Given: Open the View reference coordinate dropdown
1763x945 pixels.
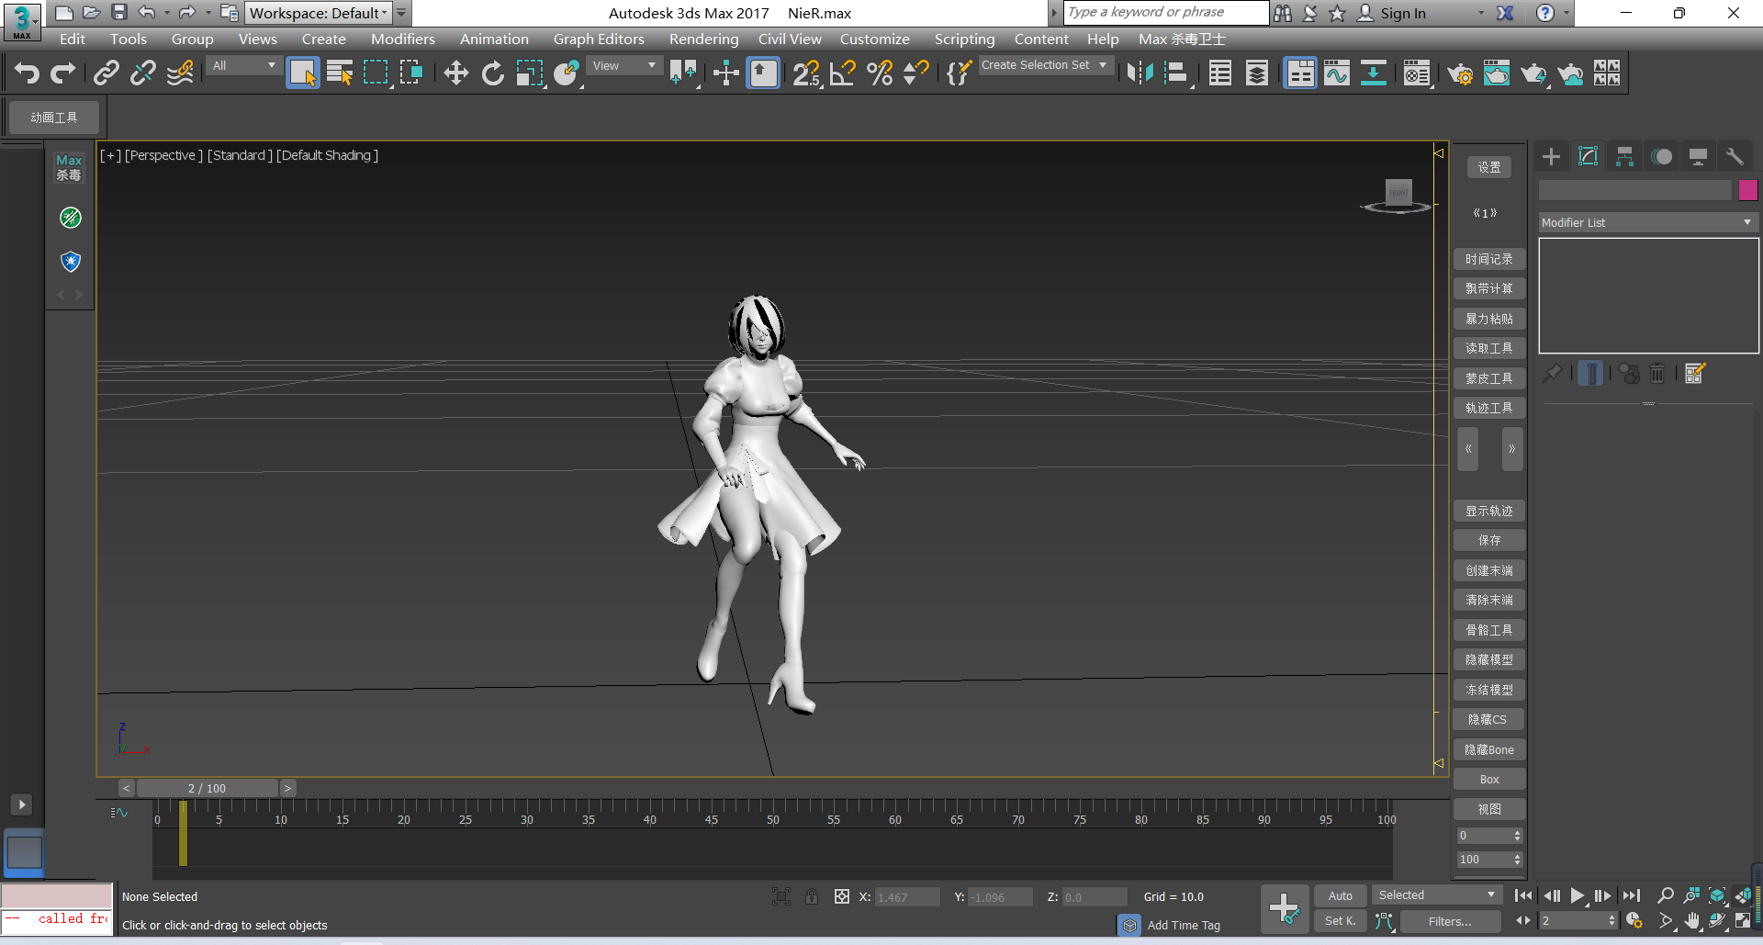Looking at the screenshot, I should [624, 65].
